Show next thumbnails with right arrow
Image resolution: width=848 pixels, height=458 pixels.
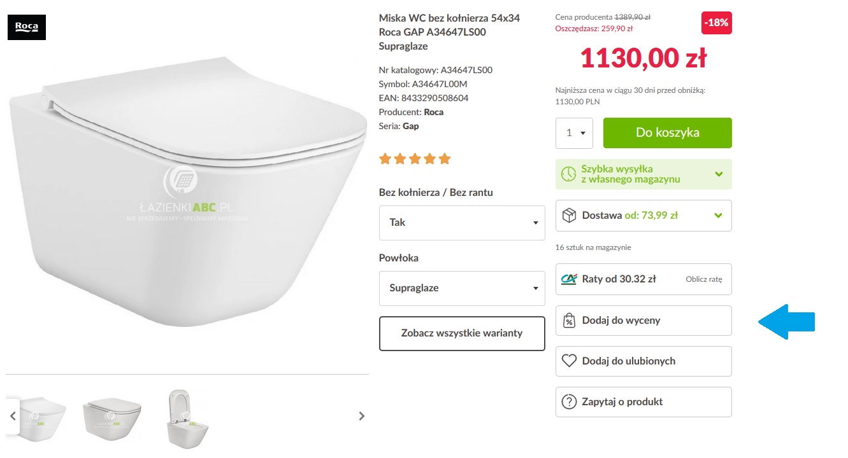(362, 416)
